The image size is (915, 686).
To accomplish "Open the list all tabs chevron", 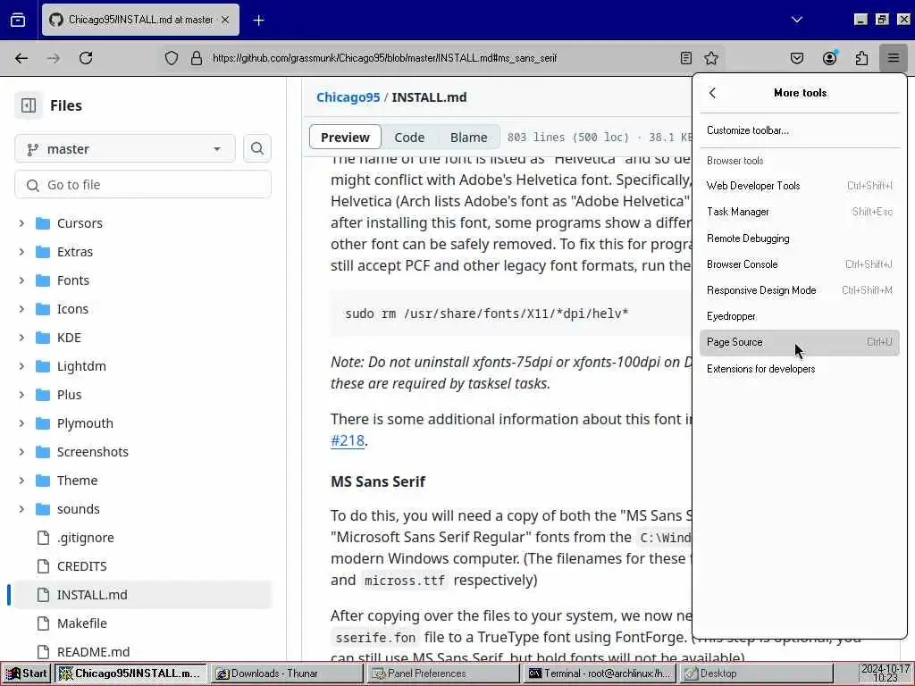I will tap(796, 20).
